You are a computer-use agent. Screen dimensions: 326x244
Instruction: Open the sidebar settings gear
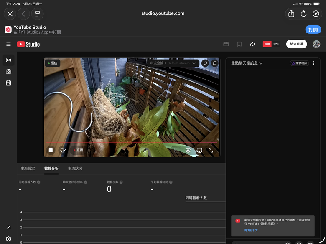(8, 239)
